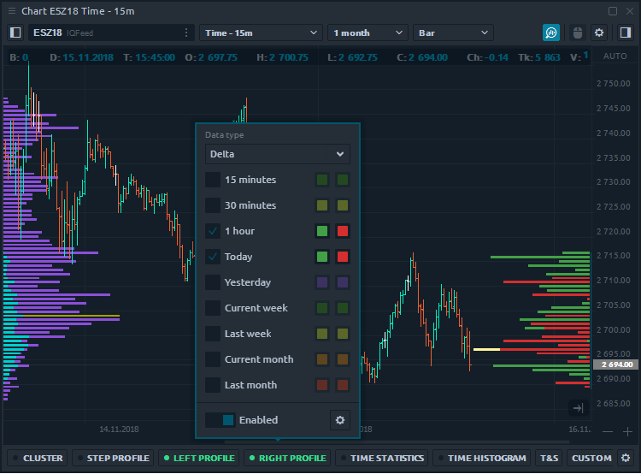641x474 pixels.
Task: Open the Time - 15m timeframe dropdown
Action: point(260,33)
